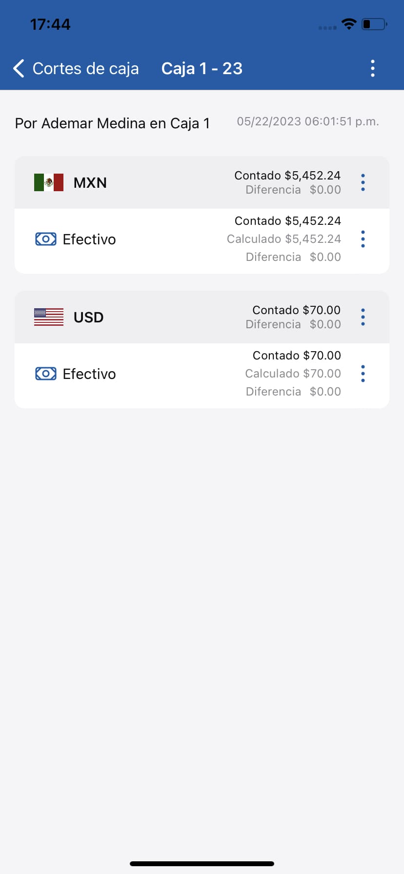This screenshot has height=874, width=404.
Task: Open options for MXN Efectivo row
Action: 363,239
